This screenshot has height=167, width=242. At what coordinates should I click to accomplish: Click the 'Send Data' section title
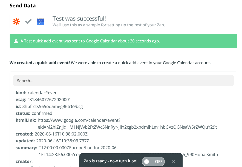[x=22, y=5]
